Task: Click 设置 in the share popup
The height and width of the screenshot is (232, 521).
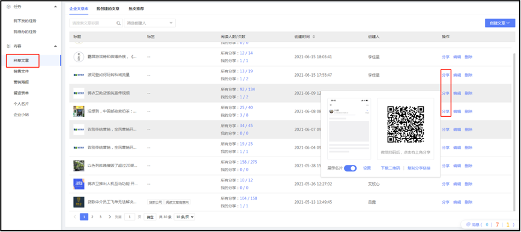Action: (367, 168)
